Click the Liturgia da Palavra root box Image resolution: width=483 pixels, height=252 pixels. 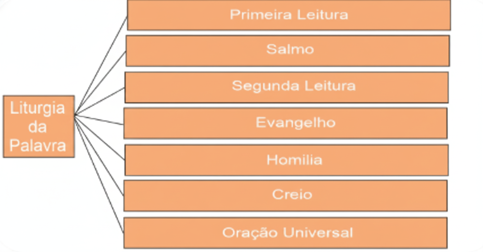pos(39,126)
